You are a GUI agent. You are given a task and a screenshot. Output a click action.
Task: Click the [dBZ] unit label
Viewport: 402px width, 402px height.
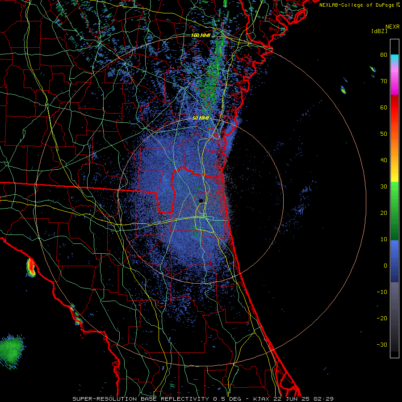pyautogui.click(x=379, y=31)
